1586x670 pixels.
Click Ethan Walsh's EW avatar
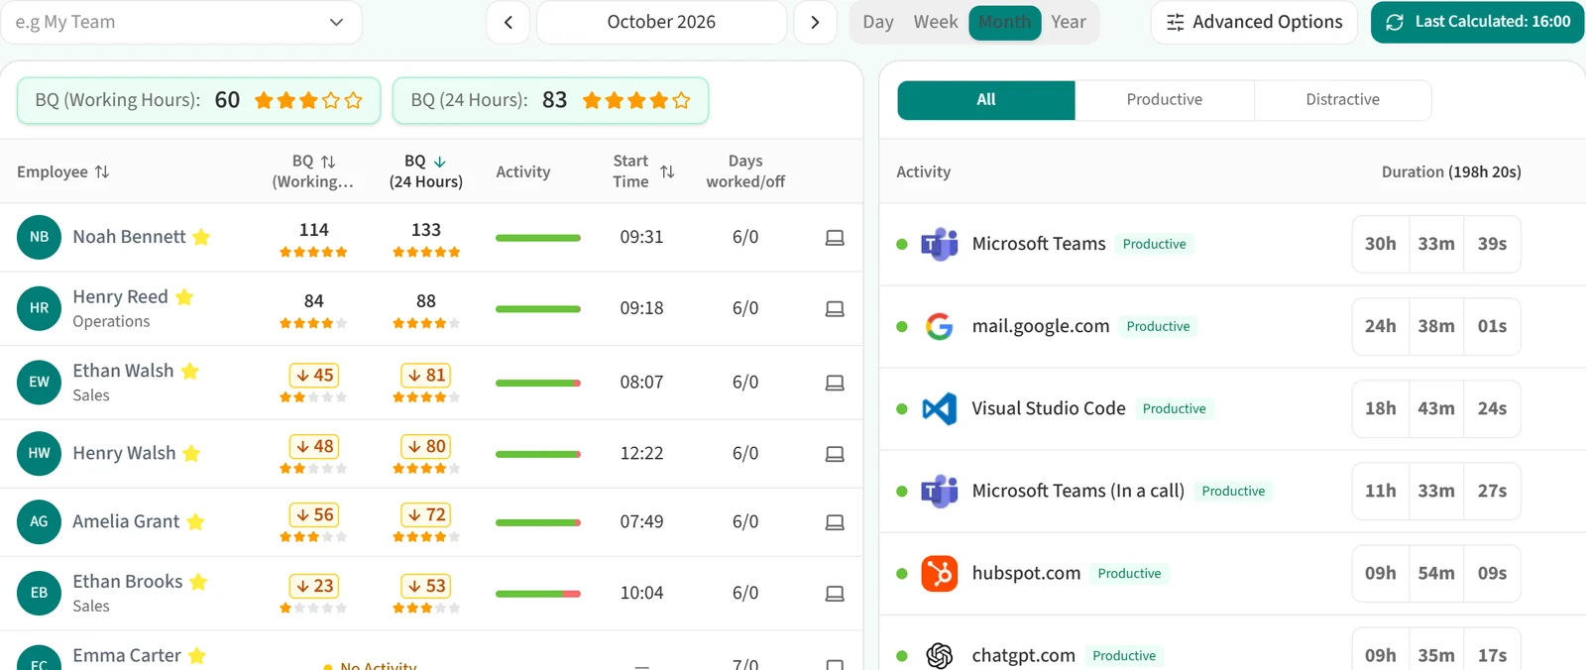(39, 382)
